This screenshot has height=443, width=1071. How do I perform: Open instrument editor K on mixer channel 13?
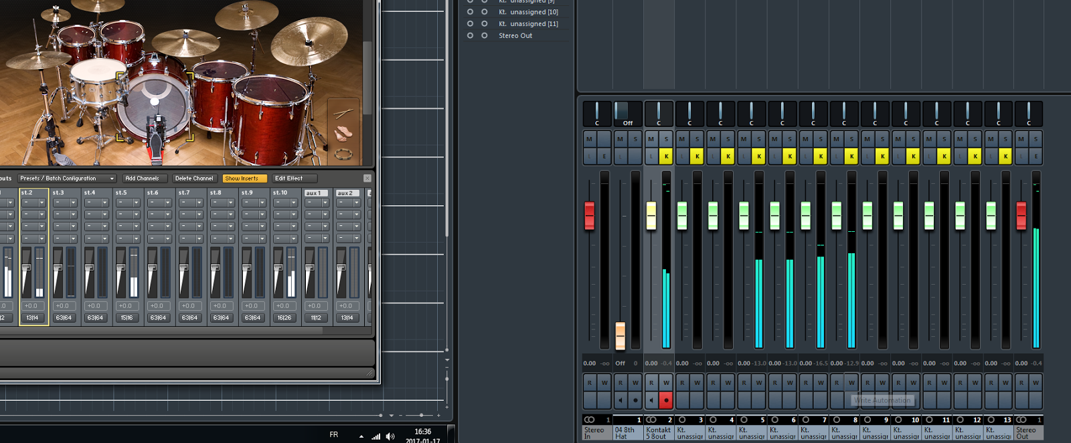(x=1005, y=156)
